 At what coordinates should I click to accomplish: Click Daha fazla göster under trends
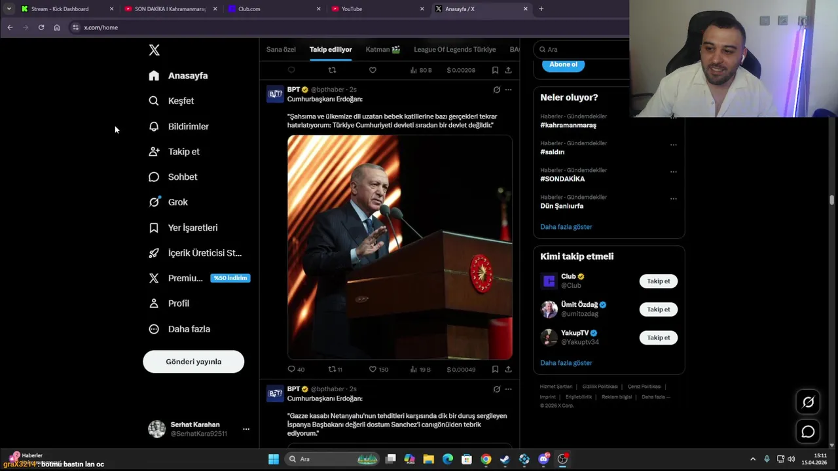(x=566, y=227)
